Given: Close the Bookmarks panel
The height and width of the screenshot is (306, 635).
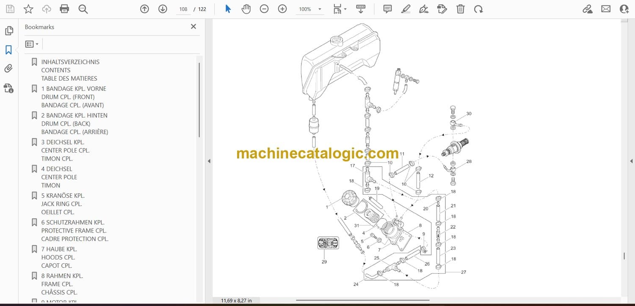Looking at the screenshot, I should [193, 27].
